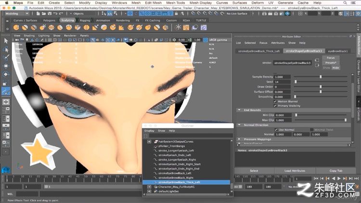Viewport: 361px width, 203px height.
Task: Click the Undo arrow icon
Action: coord(55,13)
